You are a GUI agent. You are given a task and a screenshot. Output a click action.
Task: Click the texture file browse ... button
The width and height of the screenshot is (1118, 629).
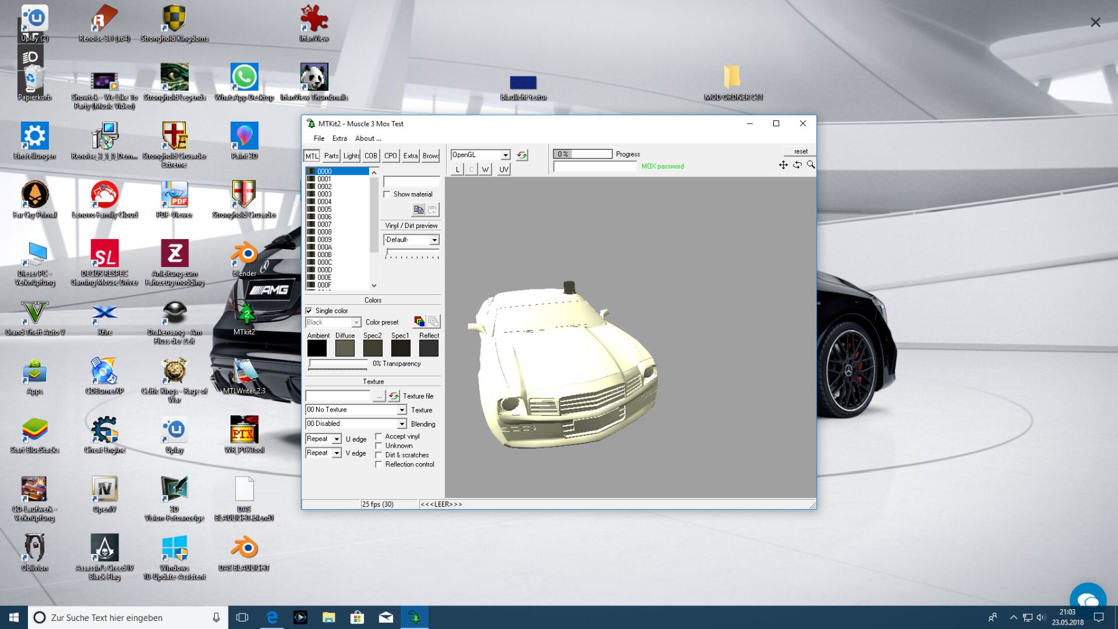(x=379, y=396)
